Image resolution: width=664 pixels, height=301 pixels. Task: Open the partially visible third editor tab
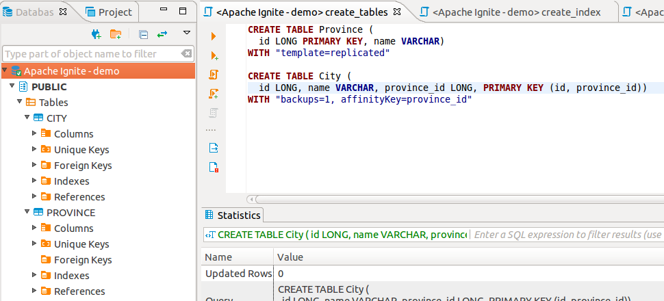642,12
